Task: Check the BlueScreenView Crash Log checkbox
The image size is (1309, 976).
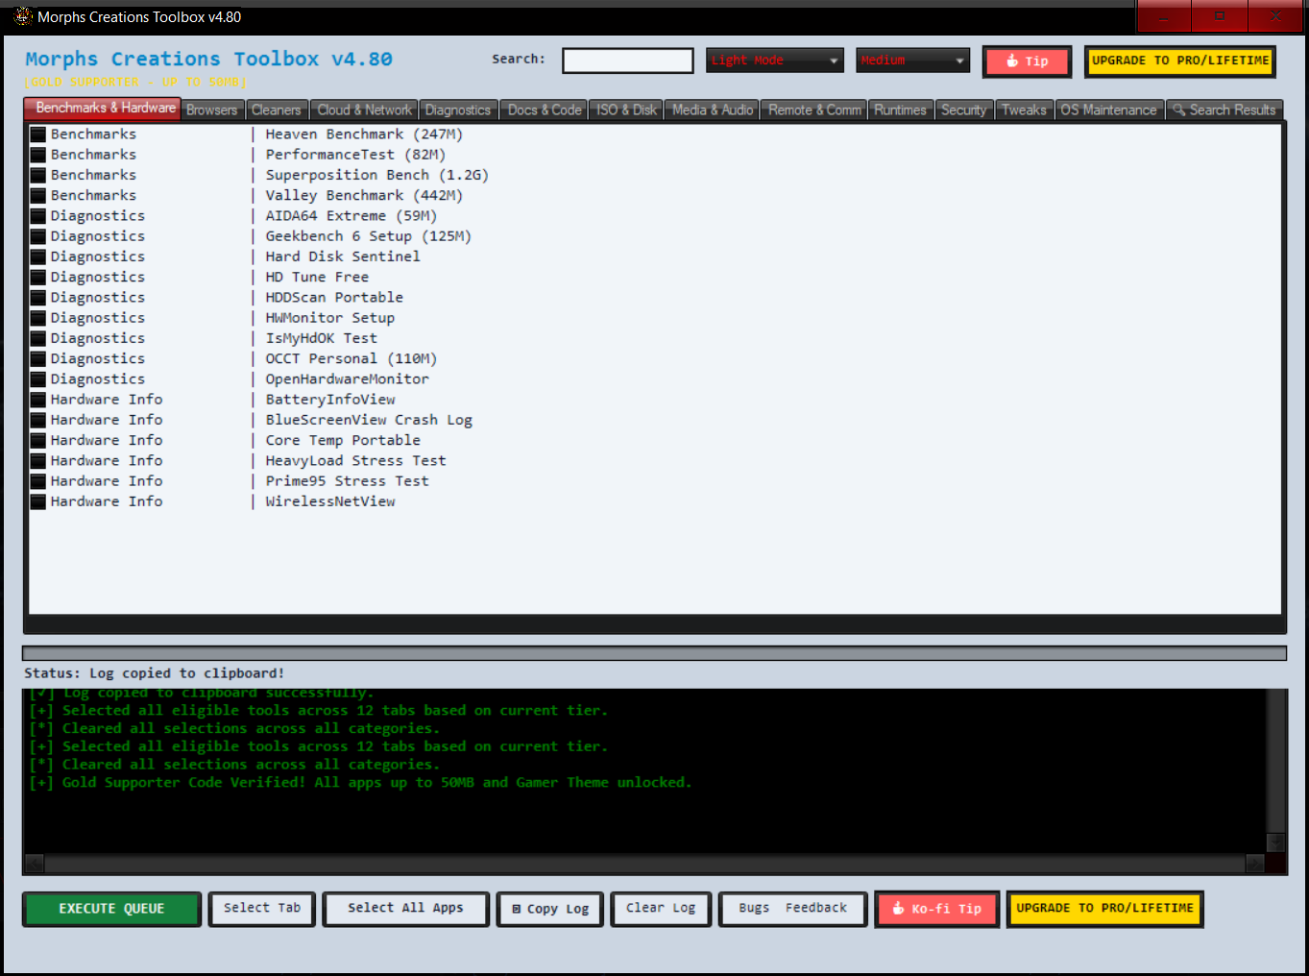Action: pyautogui.click(x=38, y=420)
